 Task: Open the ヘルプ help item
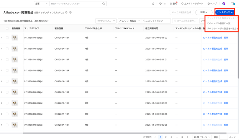(212, 4)
